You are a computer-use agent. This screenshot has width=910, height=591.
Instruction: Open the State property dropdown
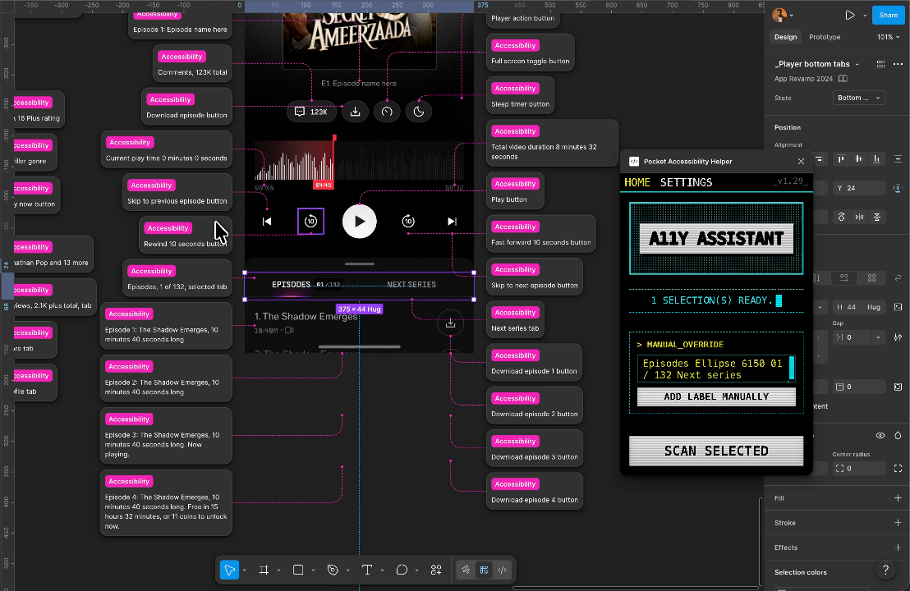click(x=858, y=98)
